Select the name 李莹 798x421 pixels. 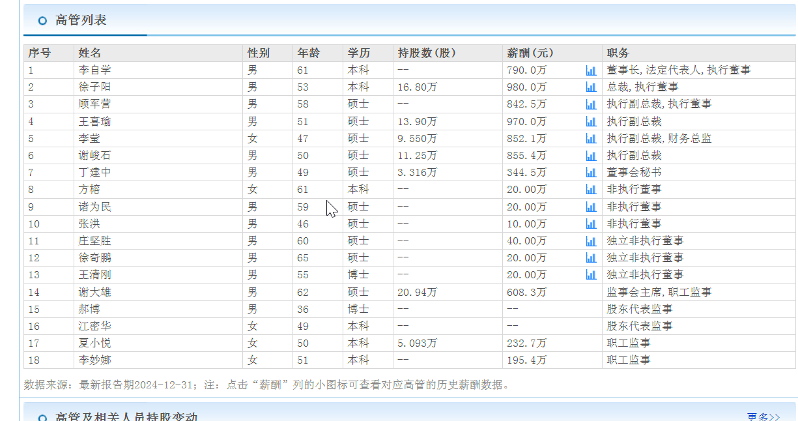pos(90,139)
